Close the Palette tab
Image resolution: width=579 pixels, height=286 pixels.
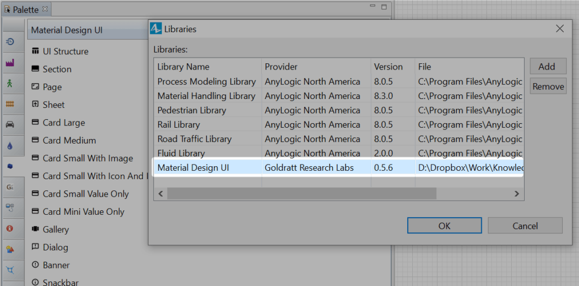(x=45, y=8)
